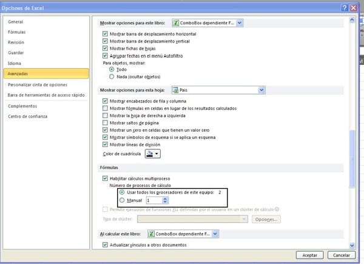
Task: Click the manual process number input field
Action: click(x=154, y=200)
